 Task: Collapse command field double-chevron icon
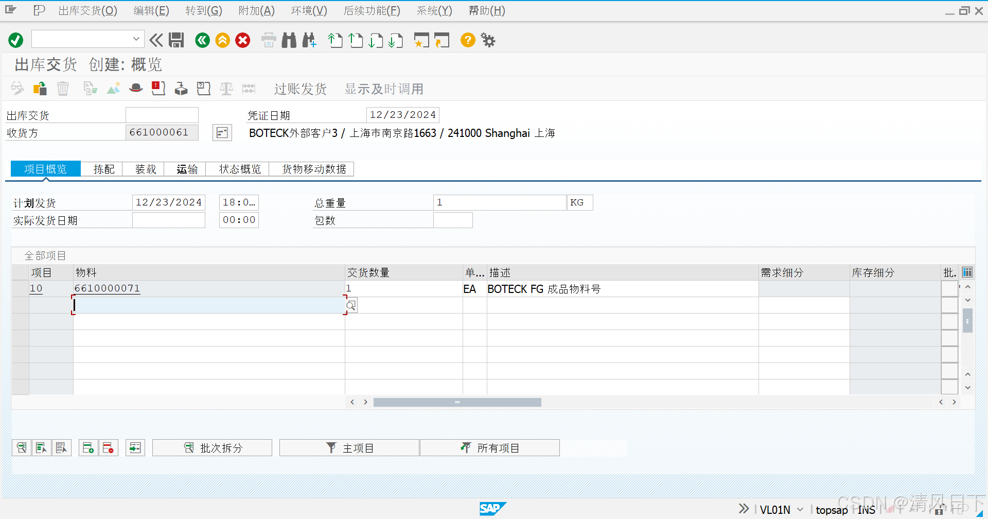156,40
